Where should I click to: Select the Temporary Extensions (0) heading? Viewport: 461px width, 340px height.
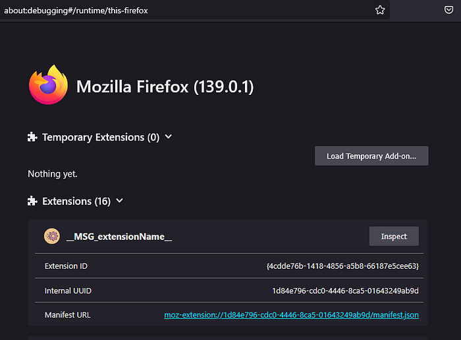point(101,137)
